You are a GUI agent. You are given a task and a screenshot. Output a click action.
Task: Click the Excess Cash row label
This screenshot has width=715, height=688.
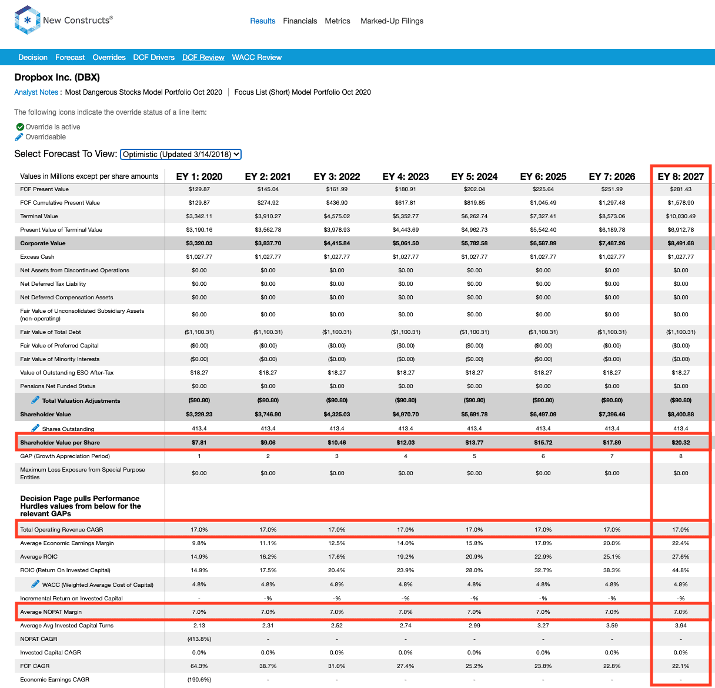click(x=38, y=257)
